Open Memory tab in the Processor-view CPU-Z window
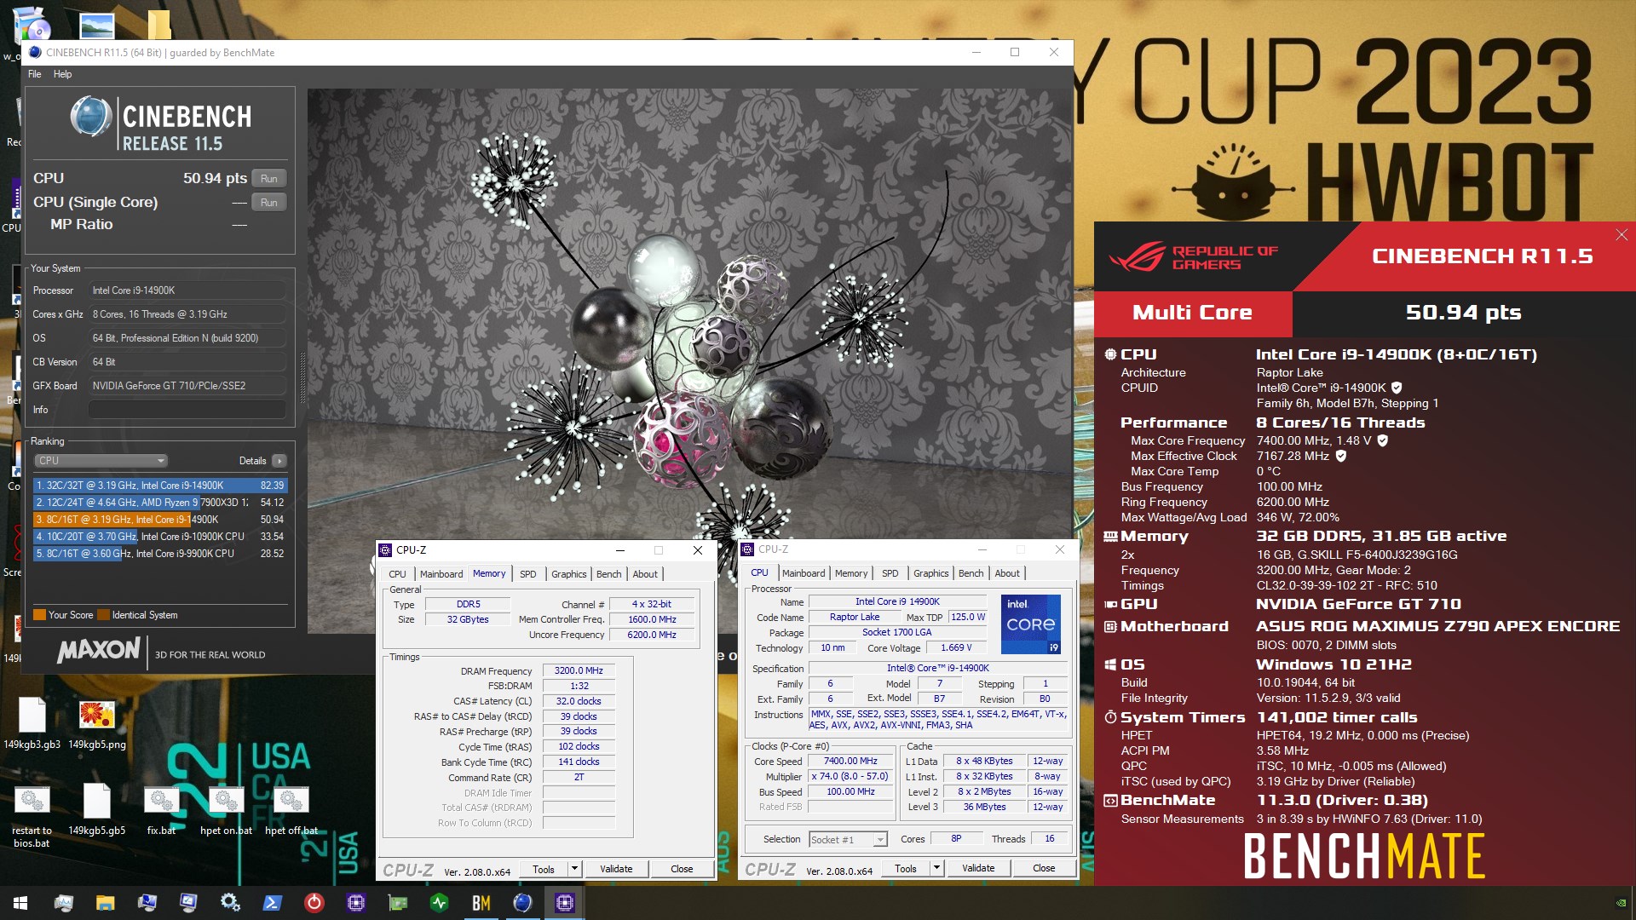This screenshot has height=920, width=1636. click(850, 573)
